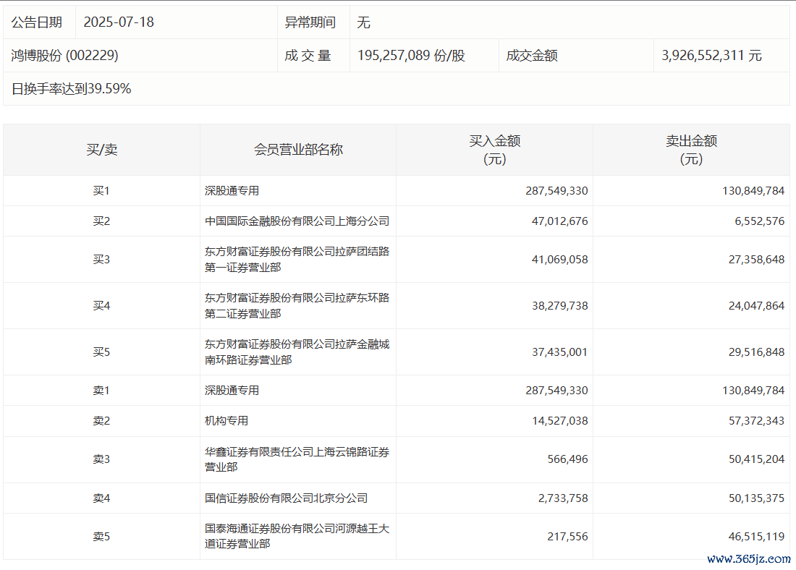Click the value 57,372,343
This screenshot has height=570, width=796.
pos(756,421)
